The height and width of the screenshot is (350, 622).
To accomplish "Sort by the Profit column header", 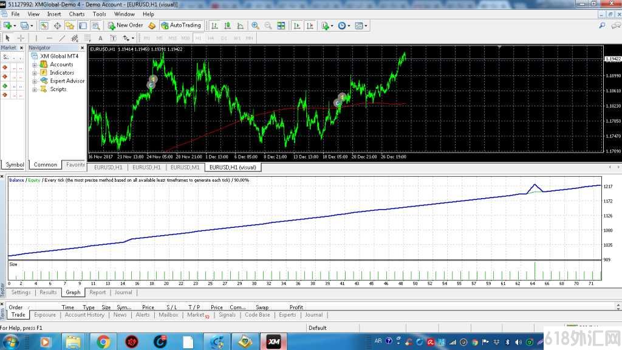I will [296, 307].
